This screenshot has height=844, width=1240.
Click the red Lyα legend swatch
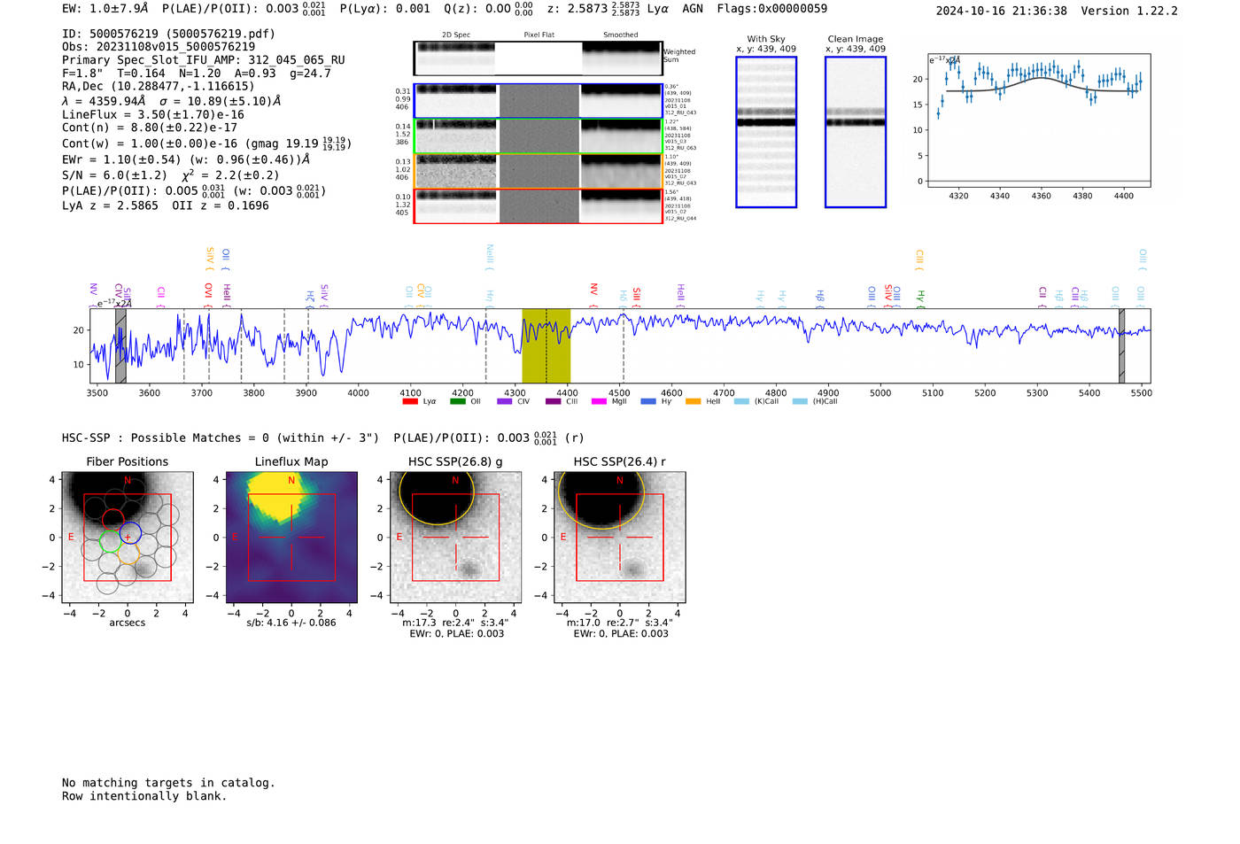tap(410, 401)
